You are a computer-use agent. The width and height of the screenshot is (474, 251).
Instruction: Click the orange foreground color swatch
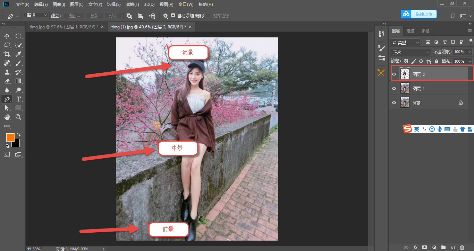[10, 137]
